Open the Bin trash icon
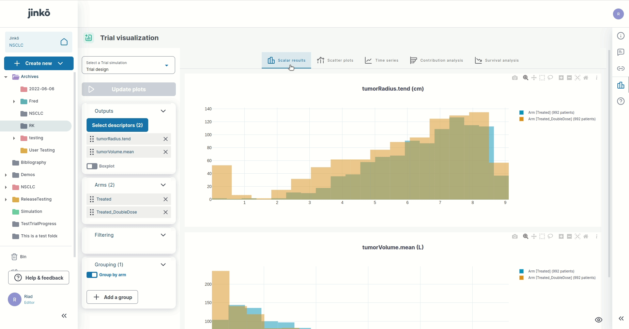 (14, 257)
